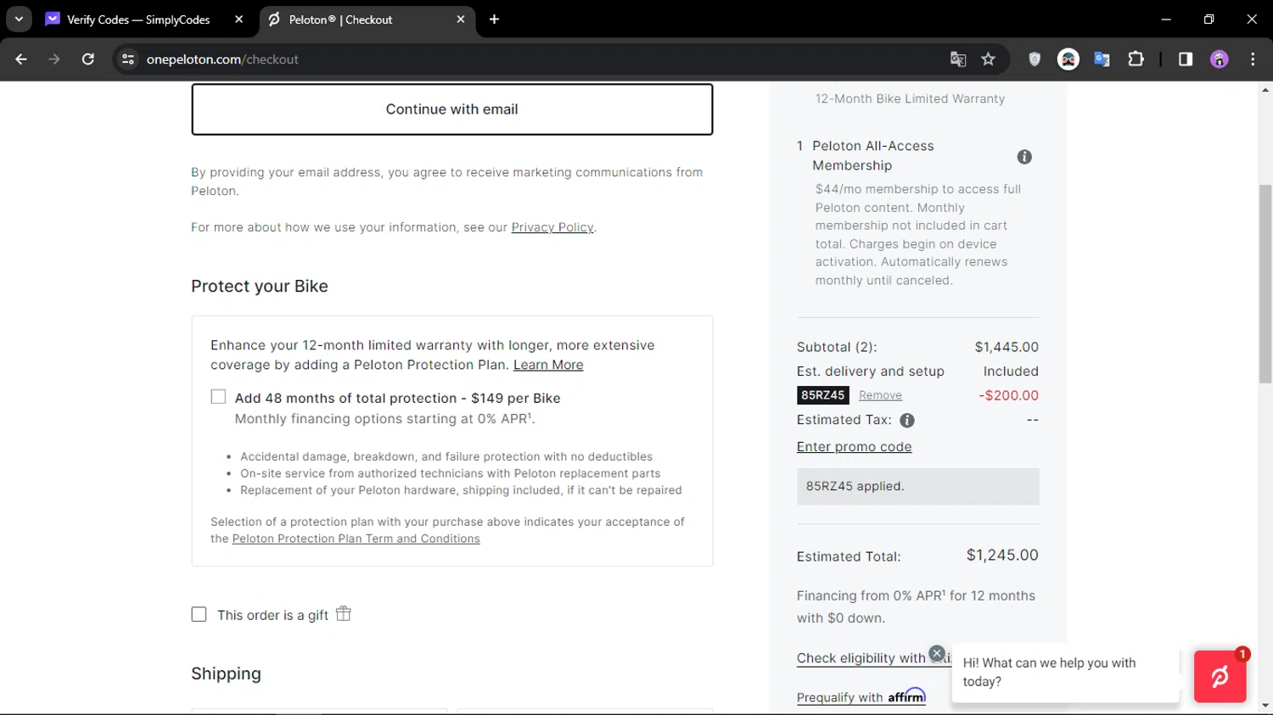Click the scrollbar down arrow
1273x715 pixels.
tap(1265, 706)
